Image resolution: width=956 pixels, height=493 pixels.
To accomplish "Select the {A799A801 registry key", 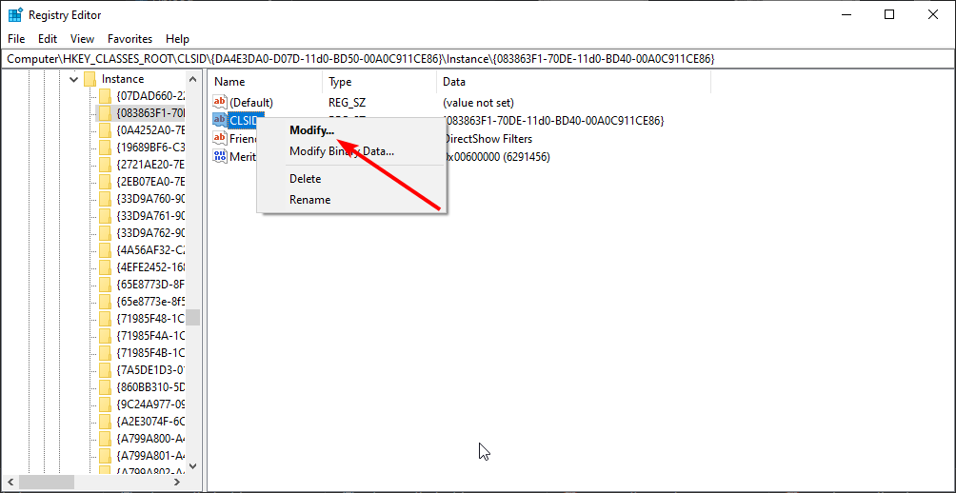I will [150, 455].
